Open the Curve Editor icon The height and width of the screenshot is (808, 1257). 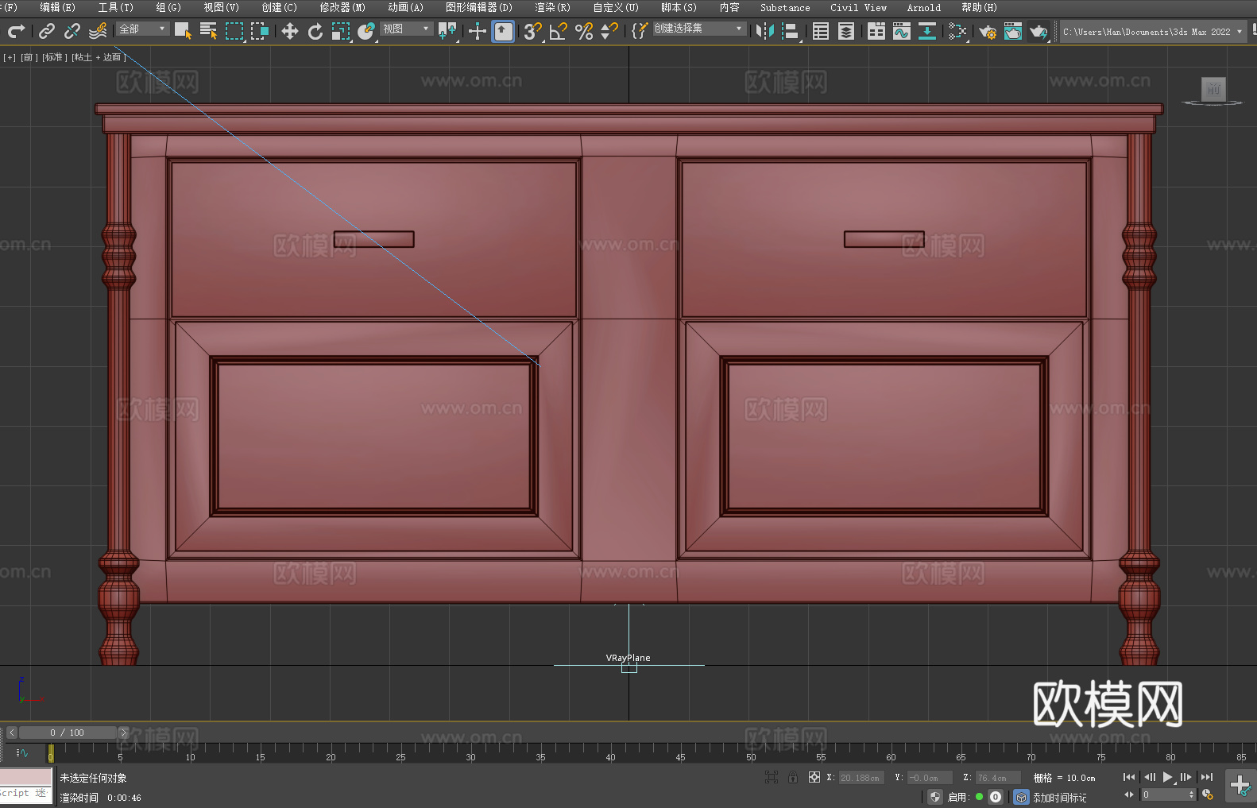[902, 31]
